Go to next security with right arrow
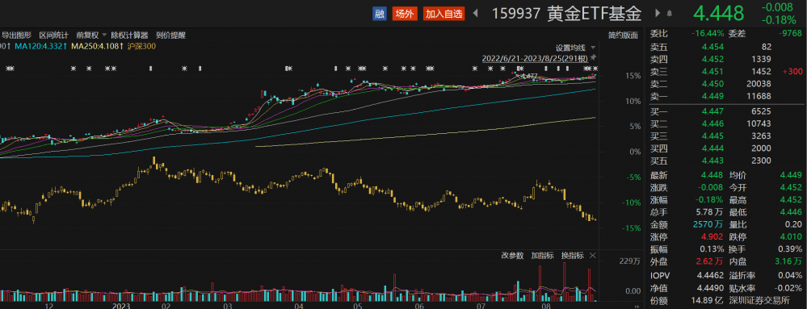 tap(658, 14)
